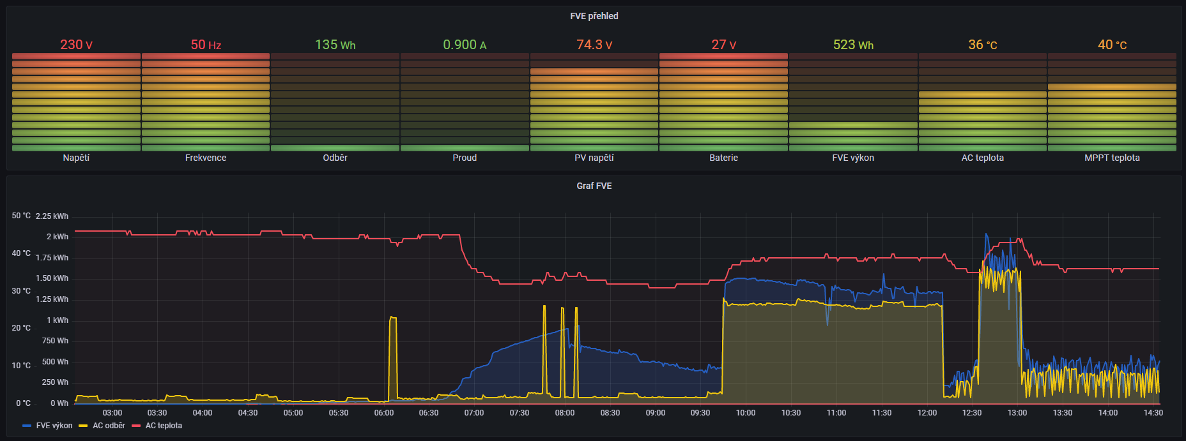Image resolution: width=1186 pixels, height=441 pixels.
Task: Select the Baterie bar gauge
Action: click(723, 102)
